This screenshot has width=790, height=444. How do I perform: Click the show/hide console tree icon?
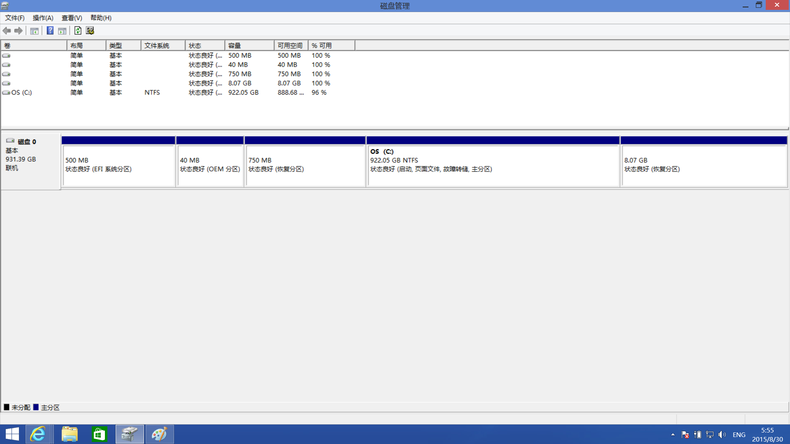pos(35,31)
